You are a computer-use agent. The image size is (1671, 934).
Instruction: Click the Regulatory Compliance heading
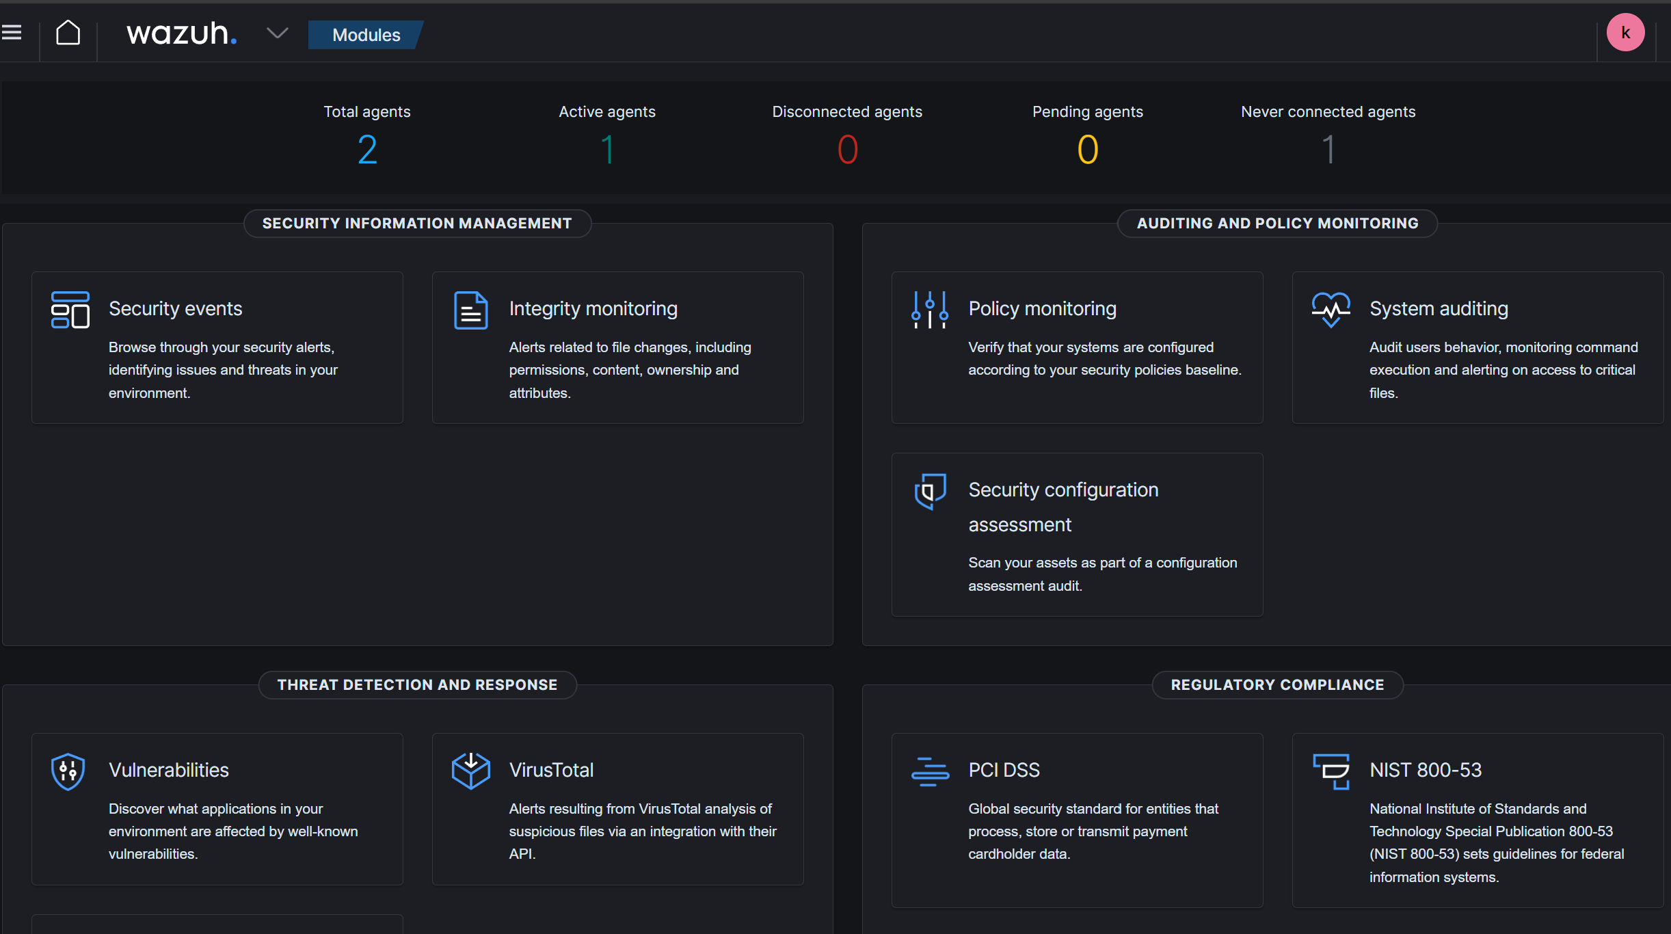1277,685
